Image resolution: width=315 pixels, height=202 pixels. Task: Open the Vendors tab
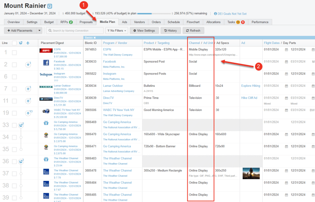point(139,22)
